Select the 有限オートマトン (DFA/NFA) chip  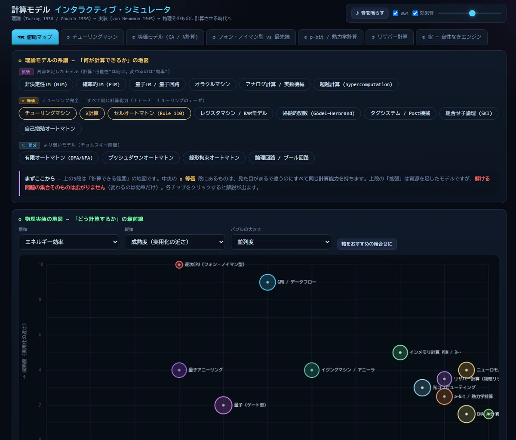(x=59, y=158)
